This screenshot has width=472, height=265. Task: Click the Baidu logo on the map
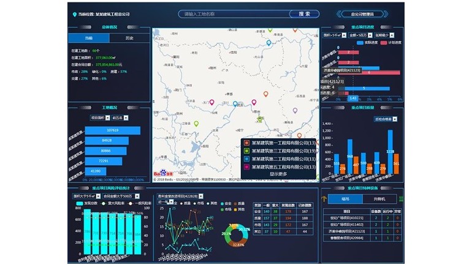[163, 173]
